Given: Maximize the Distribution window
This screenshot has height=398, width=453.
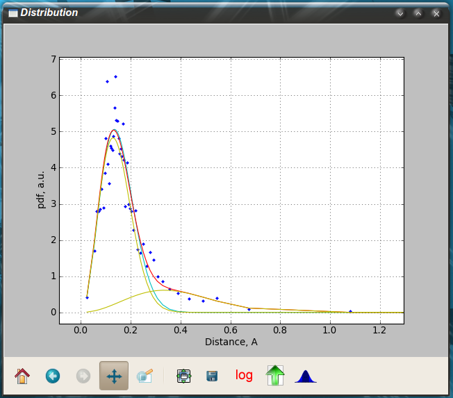Looking at the screenshot, I should pos(418,13).
